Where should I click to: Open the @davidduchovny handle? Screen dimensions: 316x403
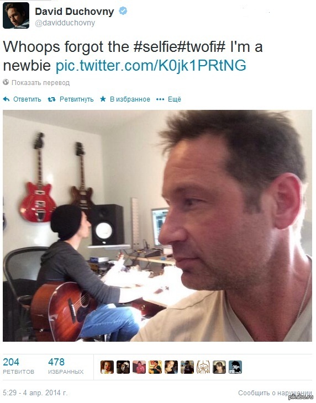(x=65, y=23)
